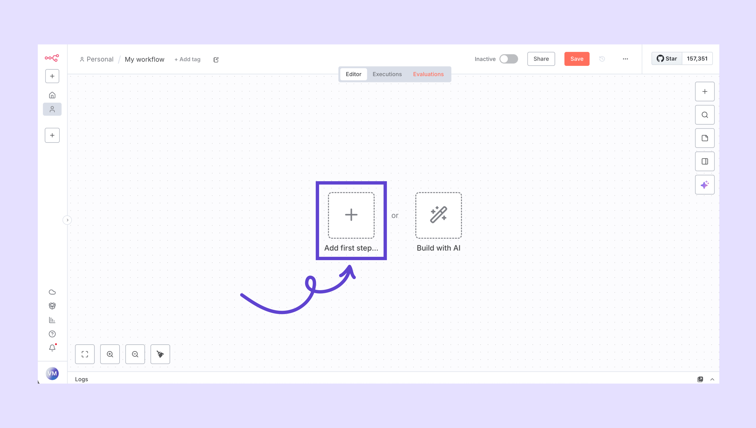Open the three-dot workflow options menu

(625, 59)
